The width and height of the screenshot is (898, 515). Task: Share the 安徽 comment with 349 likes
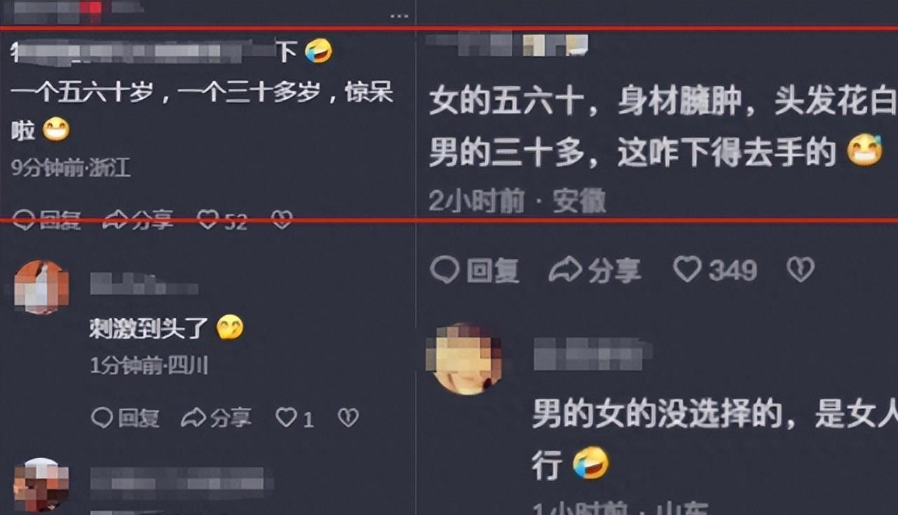tap(595, 270)
